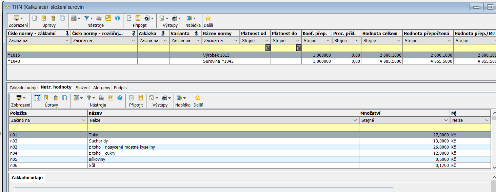This screenshot has width=496, height=192.
Task: Click the star Další icon in top toolbar
Action: 208,18
